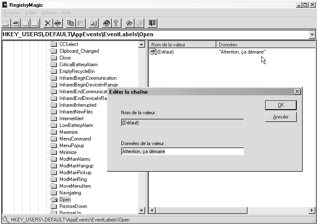Click the open folder icon of Open
This screenshot has width=317, height=224.
tap(54, 200)
